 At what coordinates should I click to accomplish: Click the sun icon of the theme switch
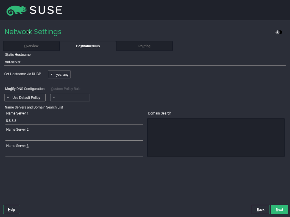point(277,32)
